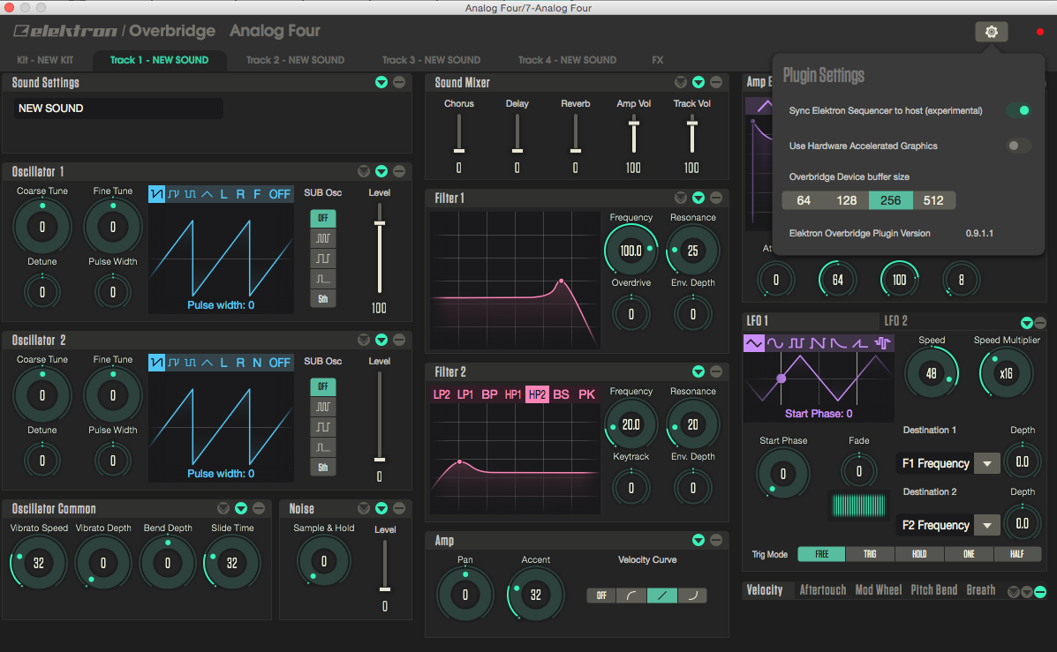Choose N noise waveform in Oscillator 2
The height and width of the screenshot is (652, 1057).
[x=257, y=363]
